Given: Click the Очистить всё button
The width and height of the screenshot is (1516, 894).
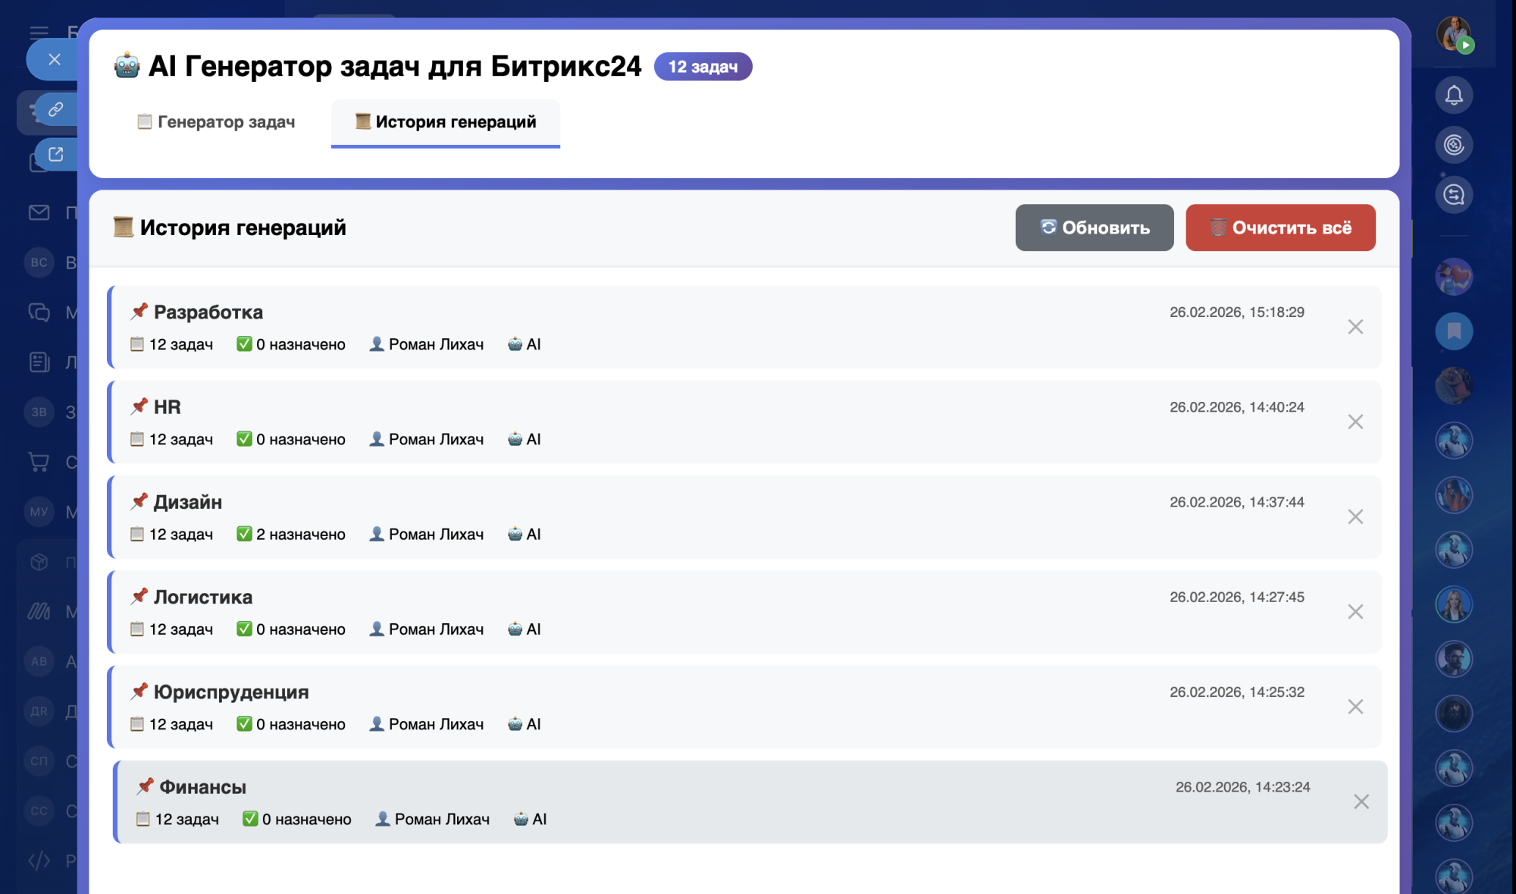Looking at the screenshot, I should (1280, 227).
